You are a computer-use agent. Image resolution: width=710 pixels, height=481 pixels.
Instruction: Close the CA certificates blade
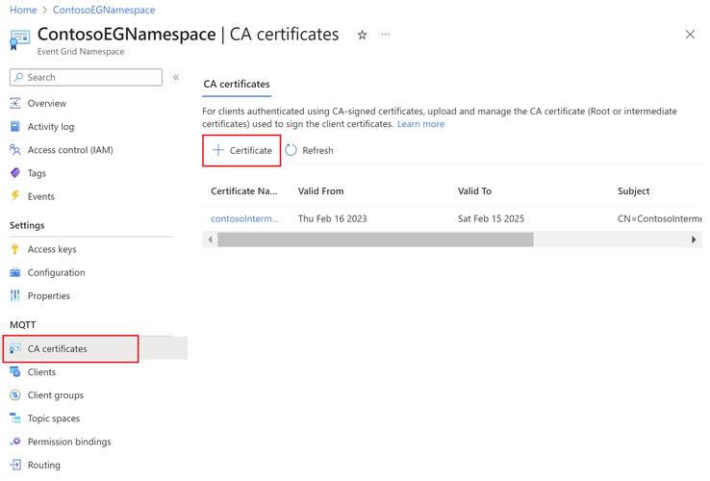pos(690,35)
